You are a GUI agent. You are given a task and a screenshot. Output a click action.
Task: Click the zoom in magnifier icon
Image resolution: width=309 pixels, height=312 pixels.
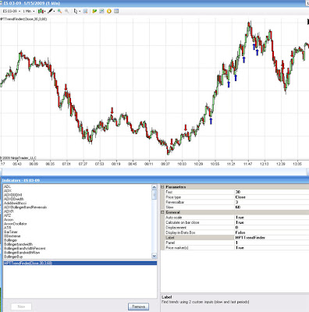(59, 11)
